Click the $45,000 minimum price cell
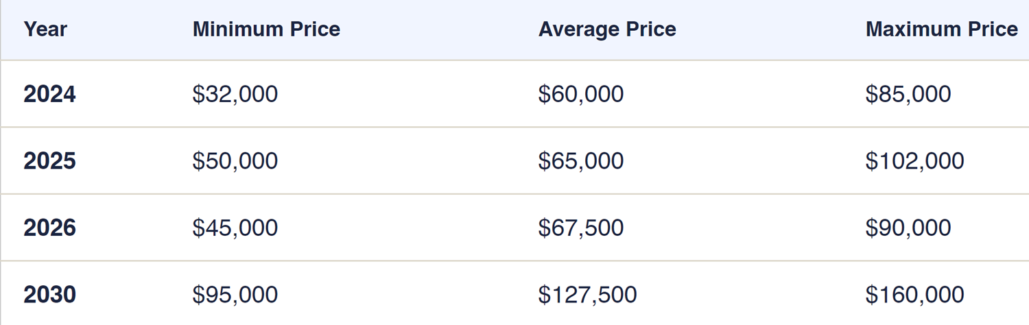 (235, 228)
